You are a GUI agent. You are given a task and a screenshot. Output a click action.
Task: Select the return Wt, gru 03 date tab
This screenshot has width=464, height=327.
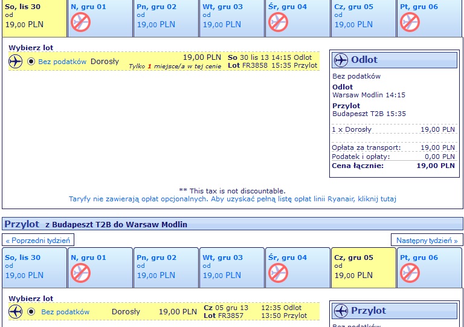pyautogui.click(x=232, y=268)
